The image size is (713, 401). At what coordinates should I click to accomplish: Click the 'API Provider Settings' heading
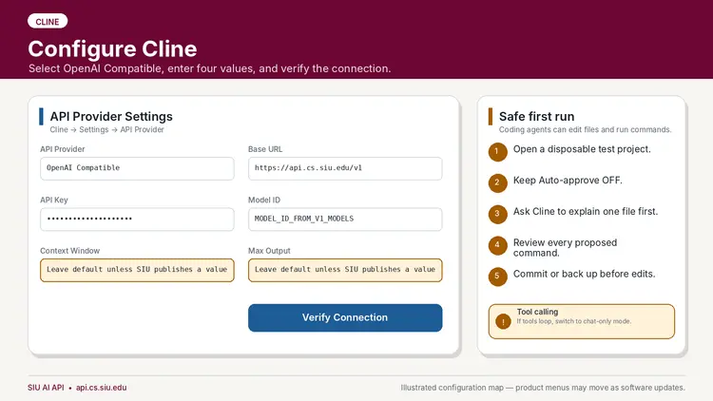[x=111, y=116]
